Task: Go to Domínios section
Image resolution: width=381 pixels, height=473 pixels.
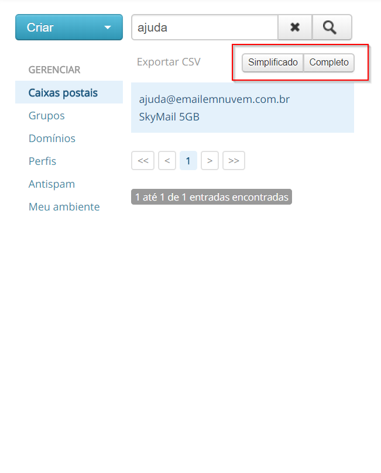Action: click(x=52, y=139)
